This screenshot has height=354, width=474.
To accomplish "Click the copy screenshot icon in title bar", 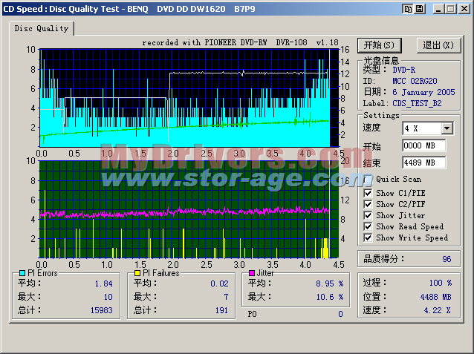I will coord(408,9).
